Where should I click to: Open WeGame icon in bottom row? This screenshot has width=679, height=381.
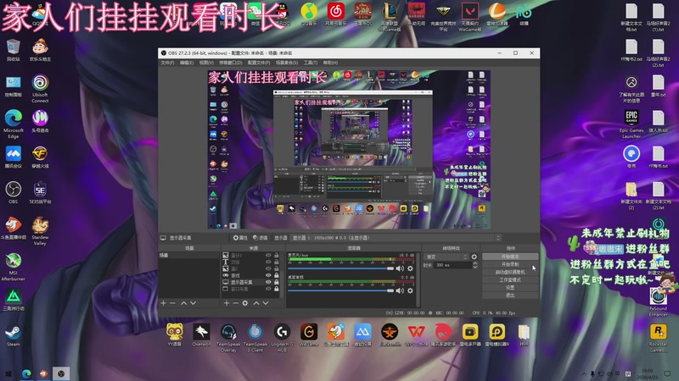coord(309,334)
